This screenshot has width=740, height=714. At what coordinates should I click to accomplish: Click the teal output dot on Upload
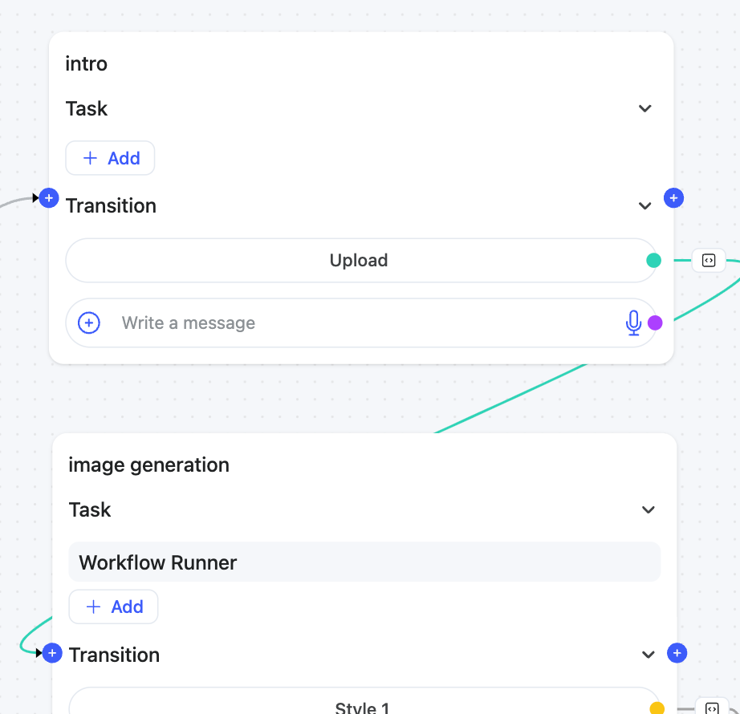(x=654, y=260)
